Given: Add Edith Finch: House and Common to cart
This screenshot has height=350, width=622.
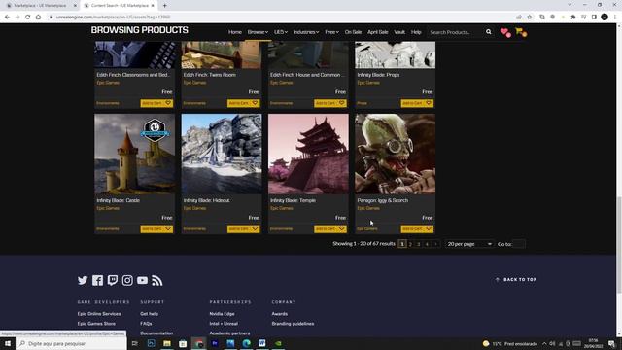Looking at the screenshot, I should pyautogui.click(x=326, y=103).
